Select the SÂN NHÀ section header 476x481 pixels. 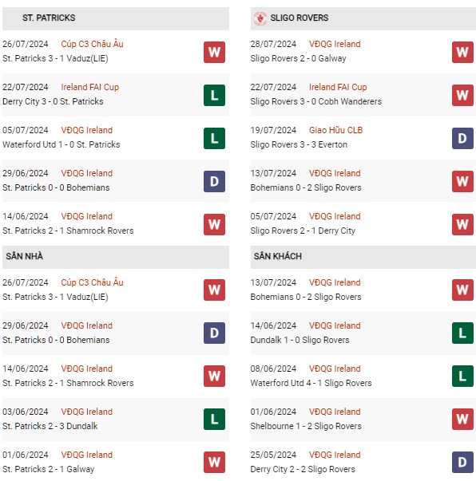click(116, 257)
